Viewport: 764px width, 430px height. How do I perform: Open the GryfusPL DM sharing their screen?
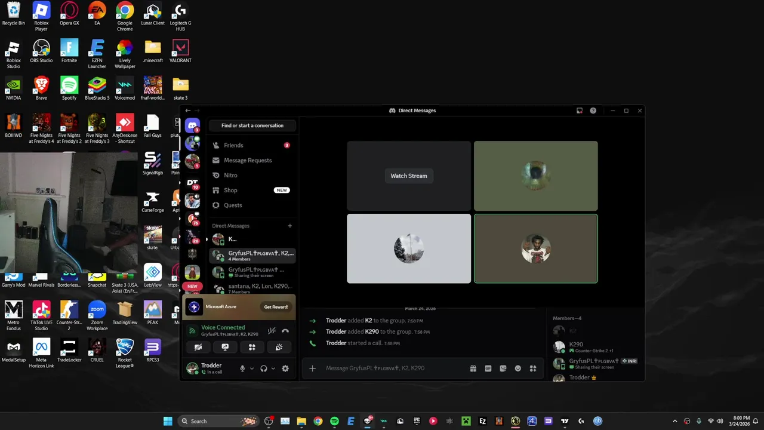click(252, 272)
